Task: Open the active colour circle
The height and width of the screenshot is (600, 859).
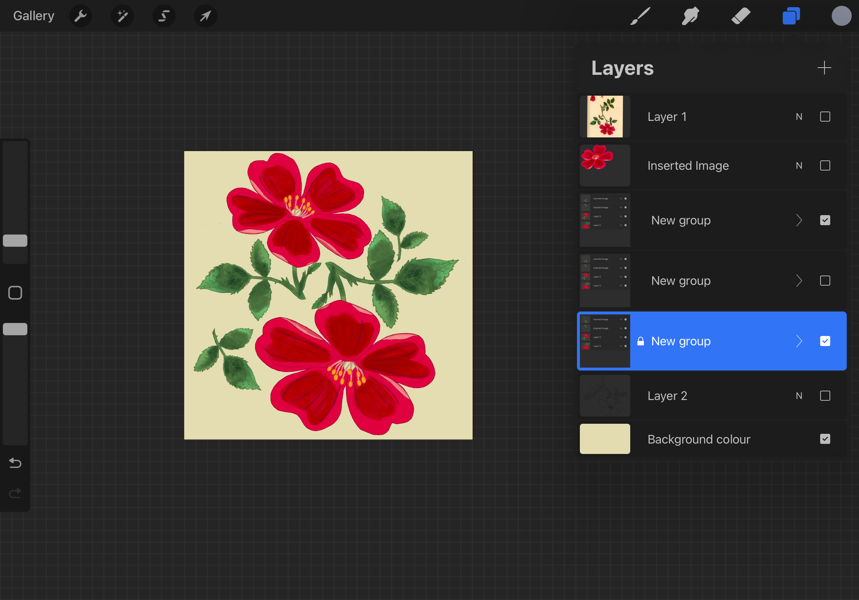Action: [841, 16]
